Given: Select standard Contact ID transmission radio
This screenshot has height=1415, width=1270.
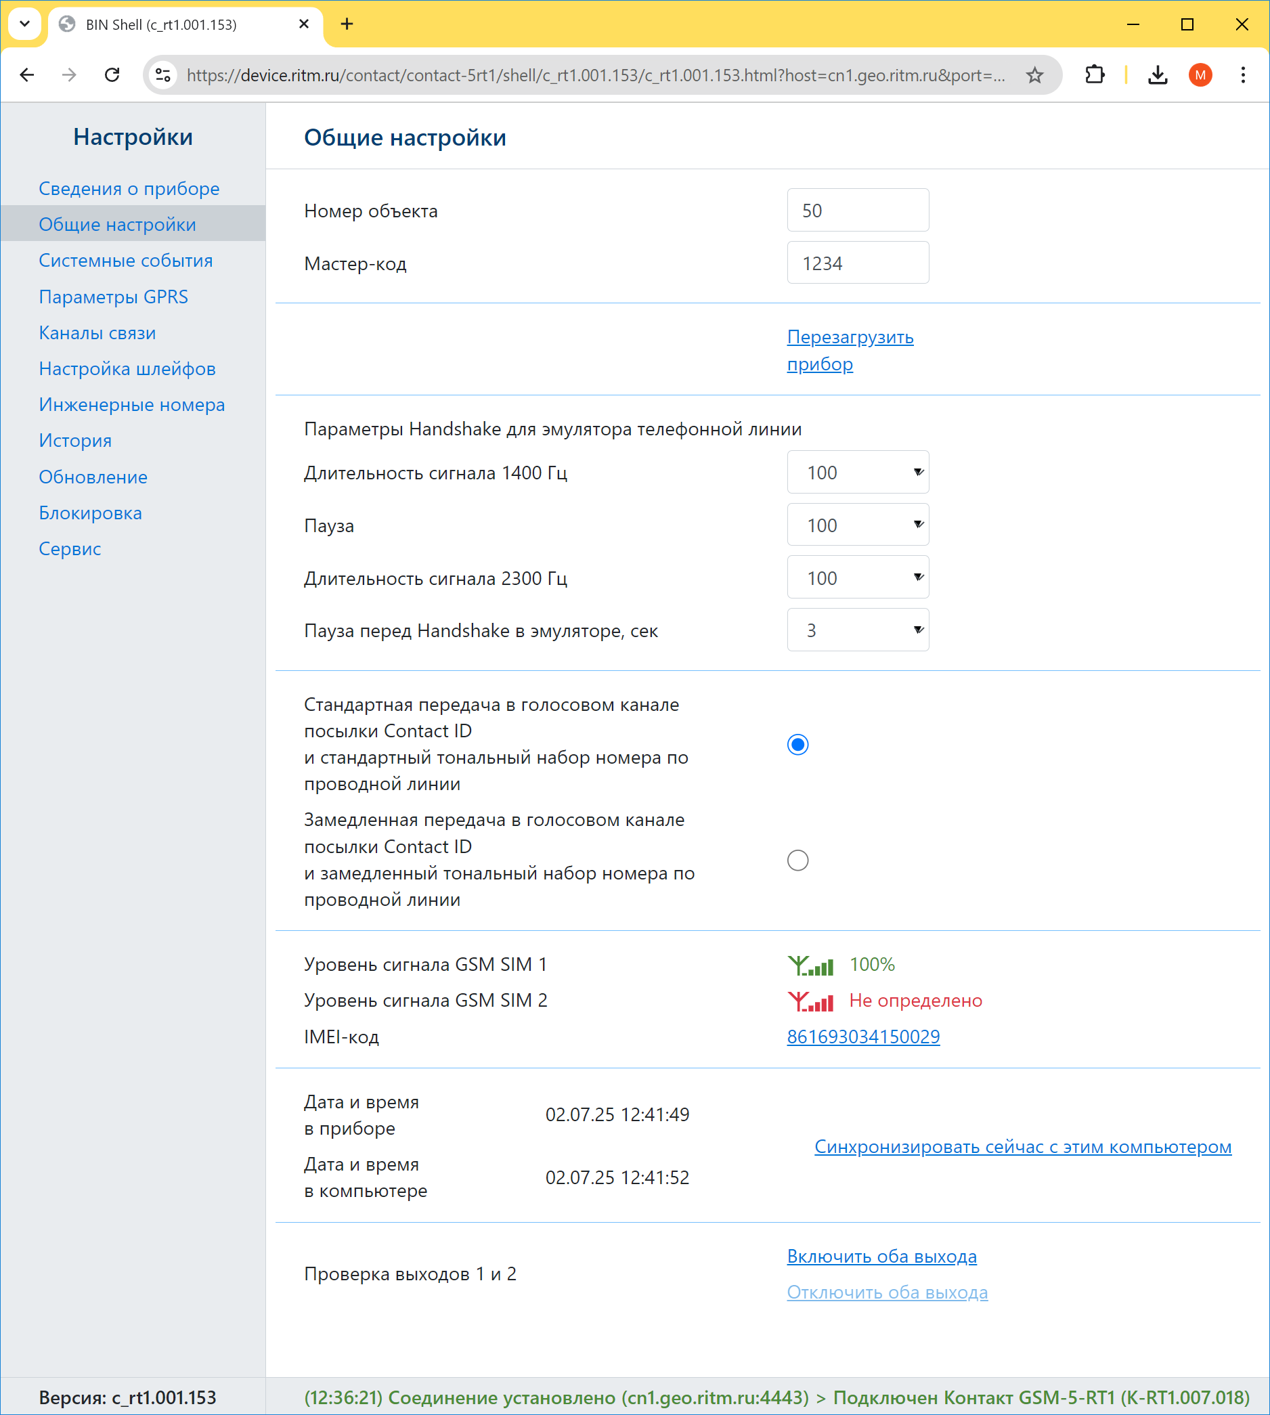Looking at the screenshot, I should (797, 745).
